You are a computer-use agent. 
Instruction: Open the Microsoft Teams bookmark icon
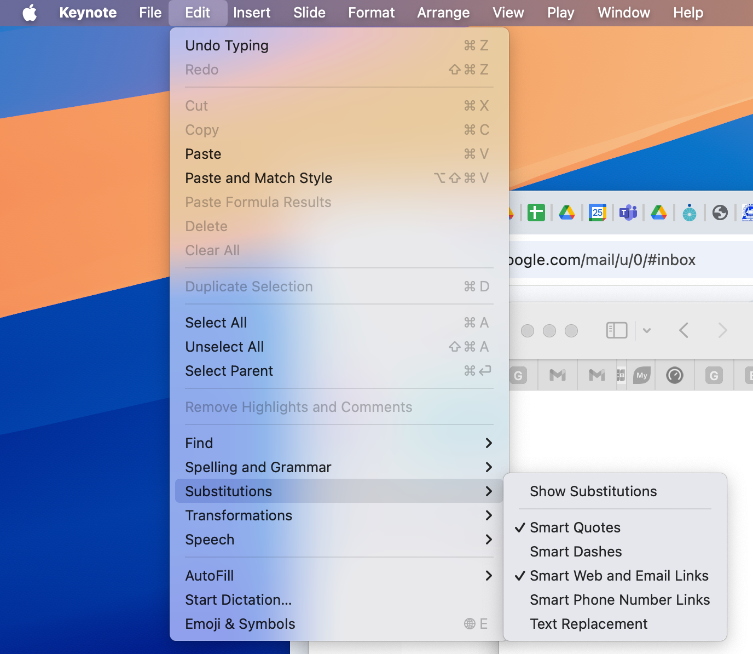pyautogui.click(x=628, y=213)
